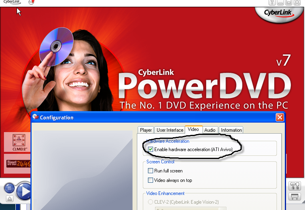Click the v7 version label
Screen dimensions: 305x210
284,61
